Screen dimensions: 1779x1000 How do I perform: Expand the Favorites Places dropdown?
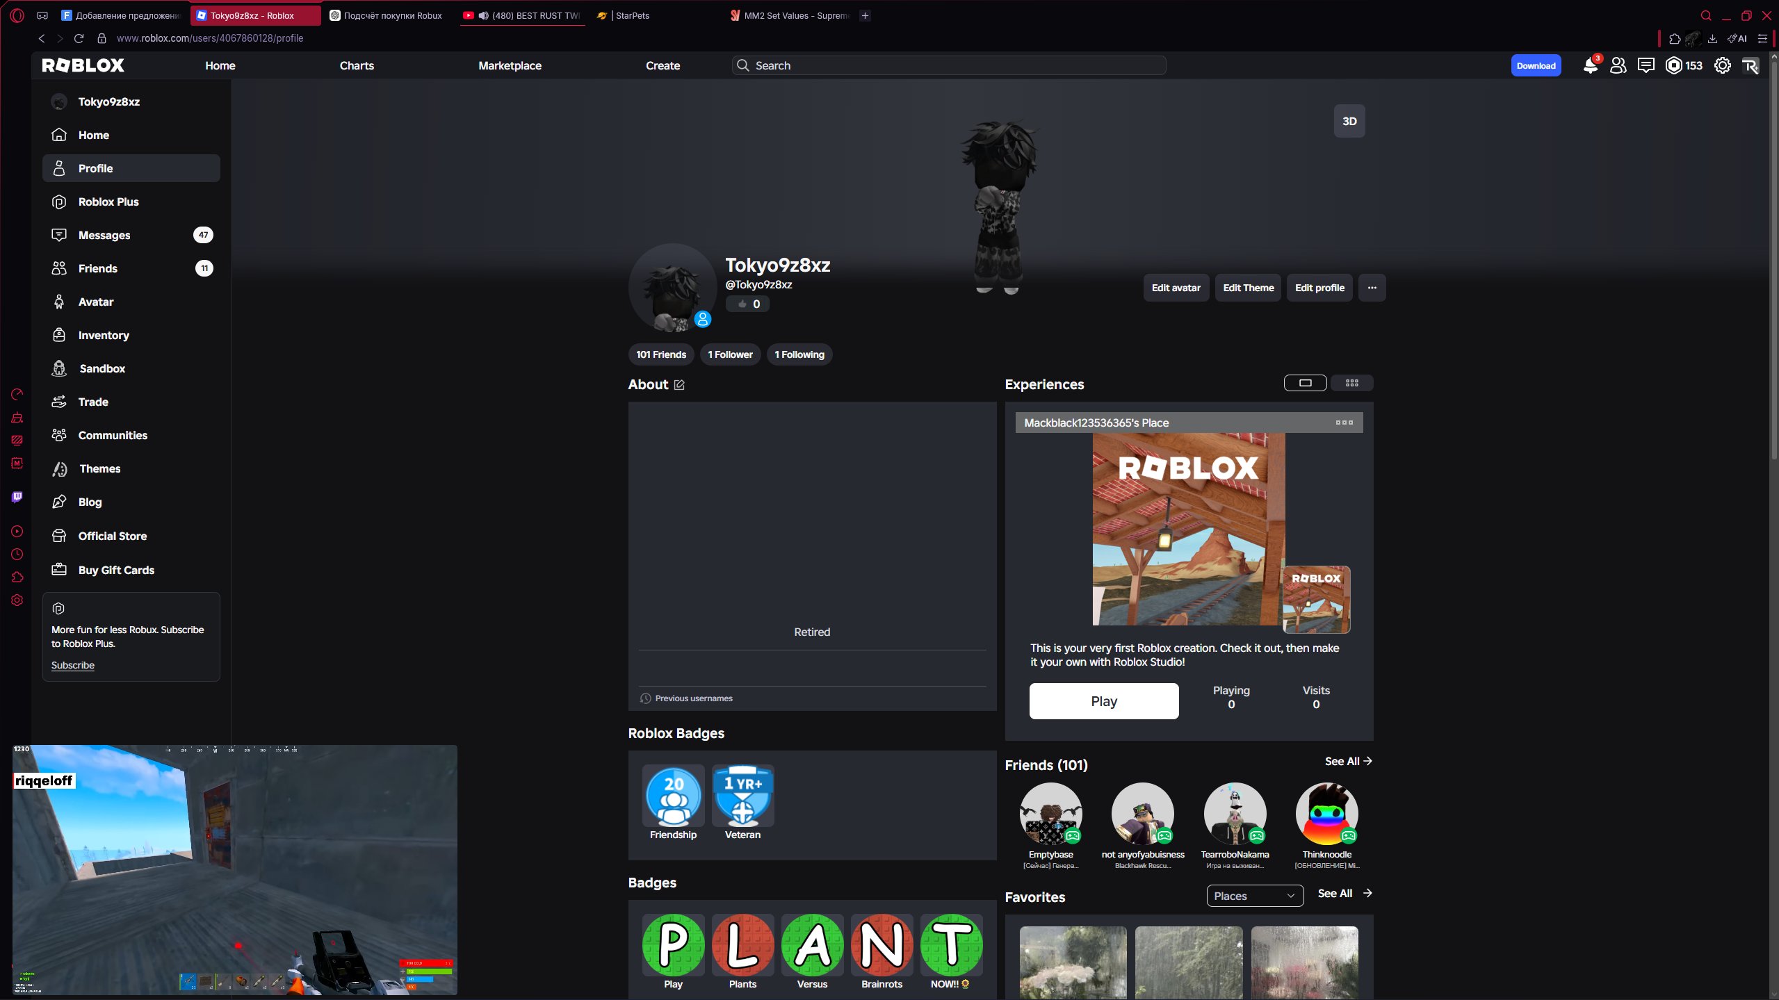[1255, 896]
